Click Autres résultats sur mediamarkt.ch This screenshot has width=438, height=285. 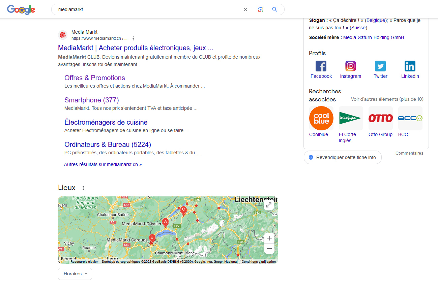[x=103, y=165]
